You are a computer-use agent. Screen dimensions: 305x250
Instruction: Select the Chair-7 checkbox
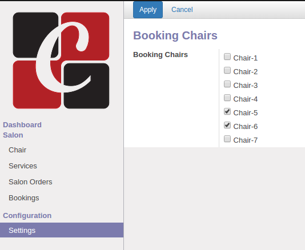click(x=227, y=139)
